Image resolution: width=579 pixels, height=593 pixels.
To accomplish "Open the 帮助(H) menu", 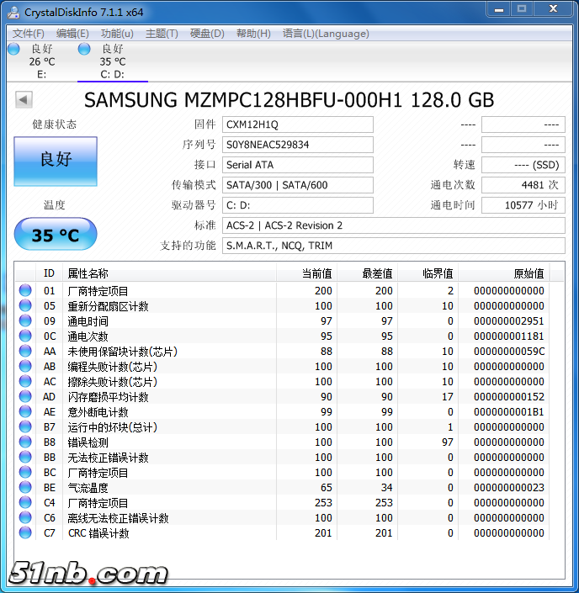I will click(253, 34).
